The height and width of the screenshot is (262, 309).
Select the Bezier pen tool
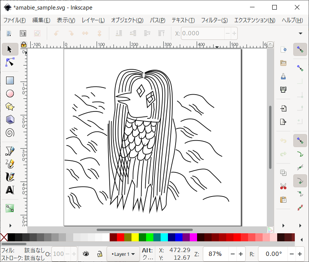click(x=10, y=151)
